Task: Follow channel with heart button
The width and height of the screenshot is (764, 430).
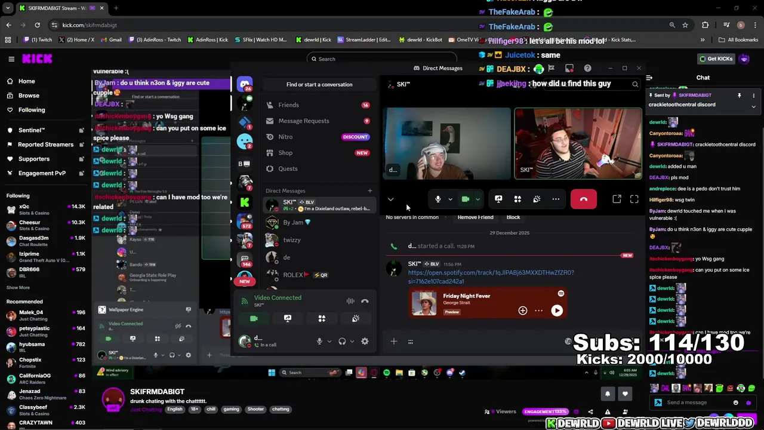Action: (625, 394)
